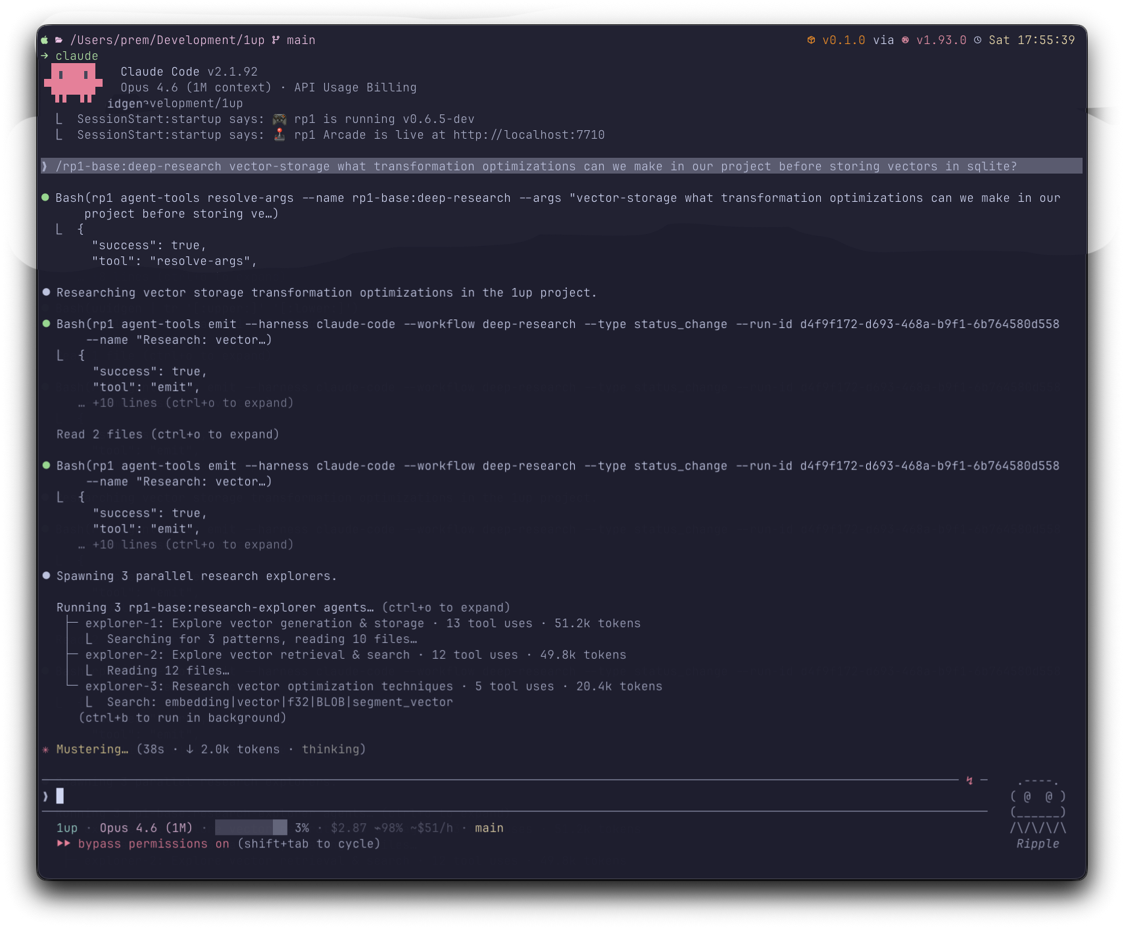Click the 1up project name in status bar
This screenshot has width=1124, height=929.
coord(67,828)
